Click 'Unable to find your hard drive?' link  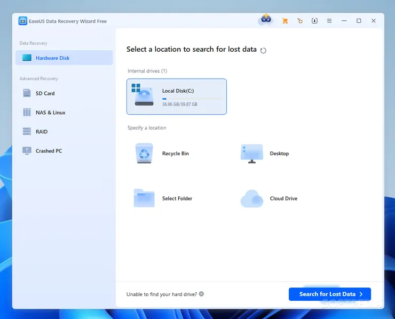coord(162,294)
